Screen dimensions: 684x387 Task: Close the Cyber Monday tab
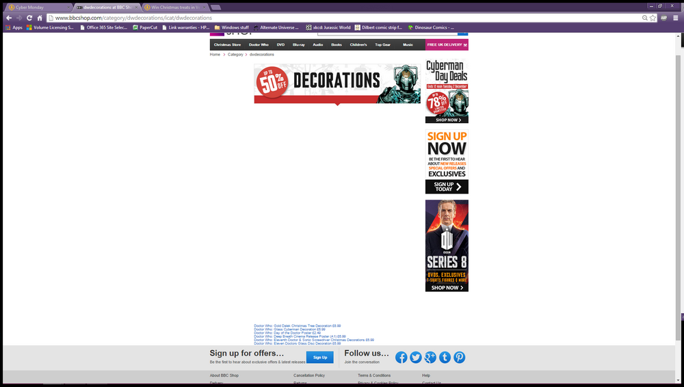pos(68,8)
